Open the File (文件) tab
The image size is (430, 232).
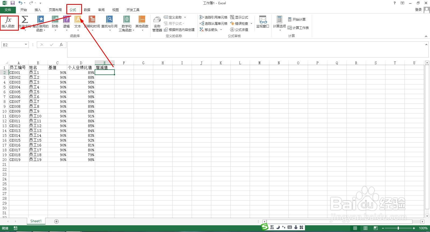pyautogui.click(x=8, y=10)
